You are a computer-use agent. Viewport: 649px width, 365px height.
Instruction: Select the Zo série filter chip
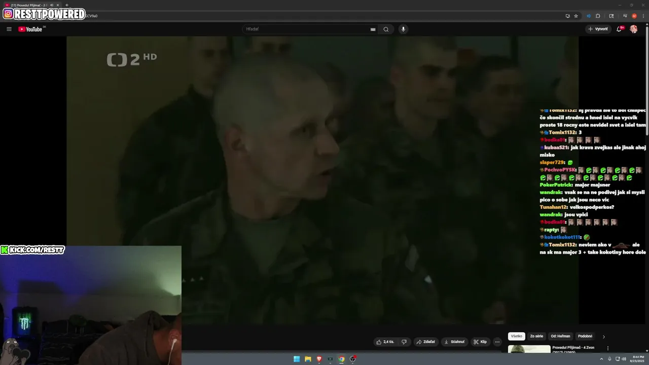pos(536,336)
